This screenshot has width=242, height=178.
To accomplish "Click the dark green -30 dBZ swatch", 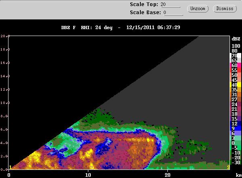I will (236, 162).
